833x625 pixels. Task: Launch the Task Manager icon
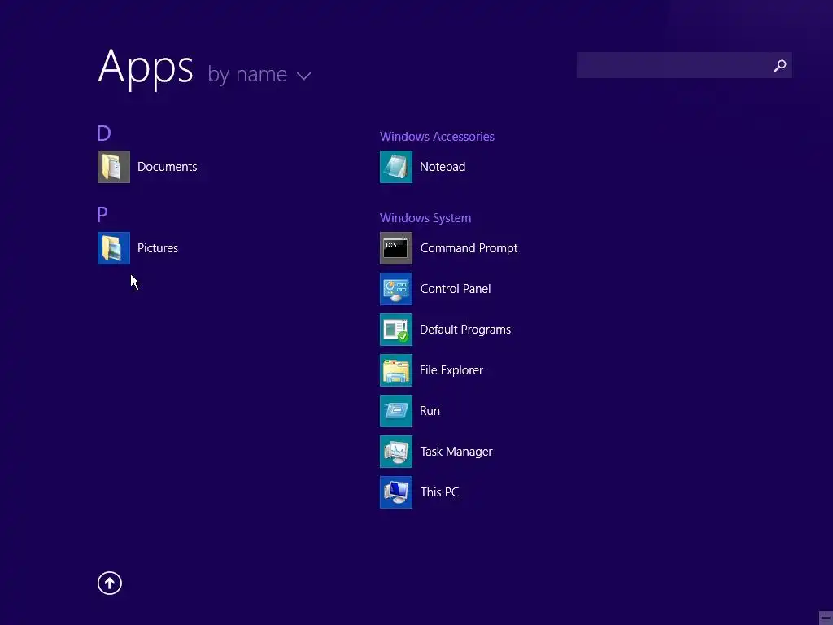(x=396, y=452)
